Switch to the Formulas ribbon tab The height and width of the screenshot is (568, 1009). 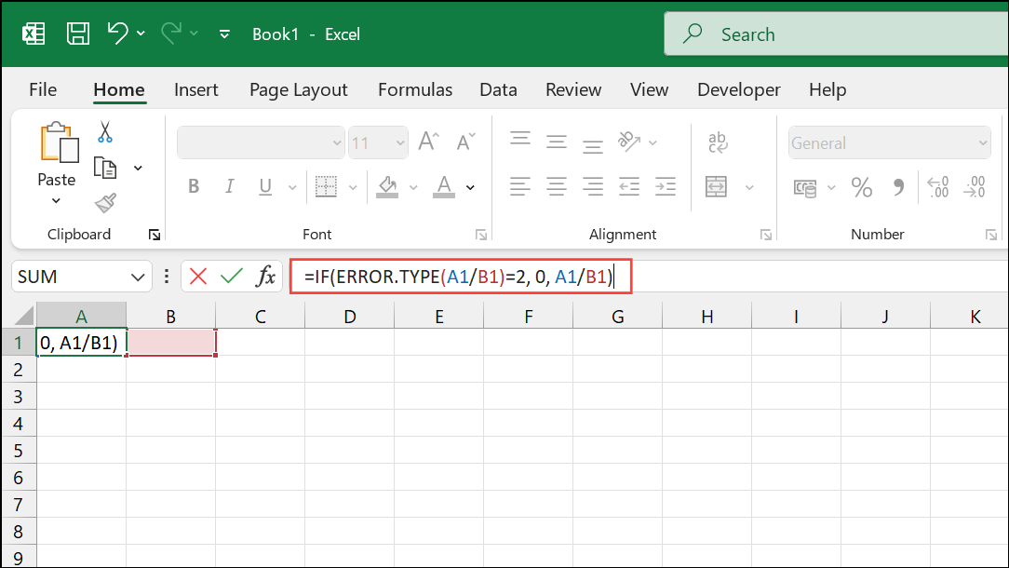[x=415, y=89]
